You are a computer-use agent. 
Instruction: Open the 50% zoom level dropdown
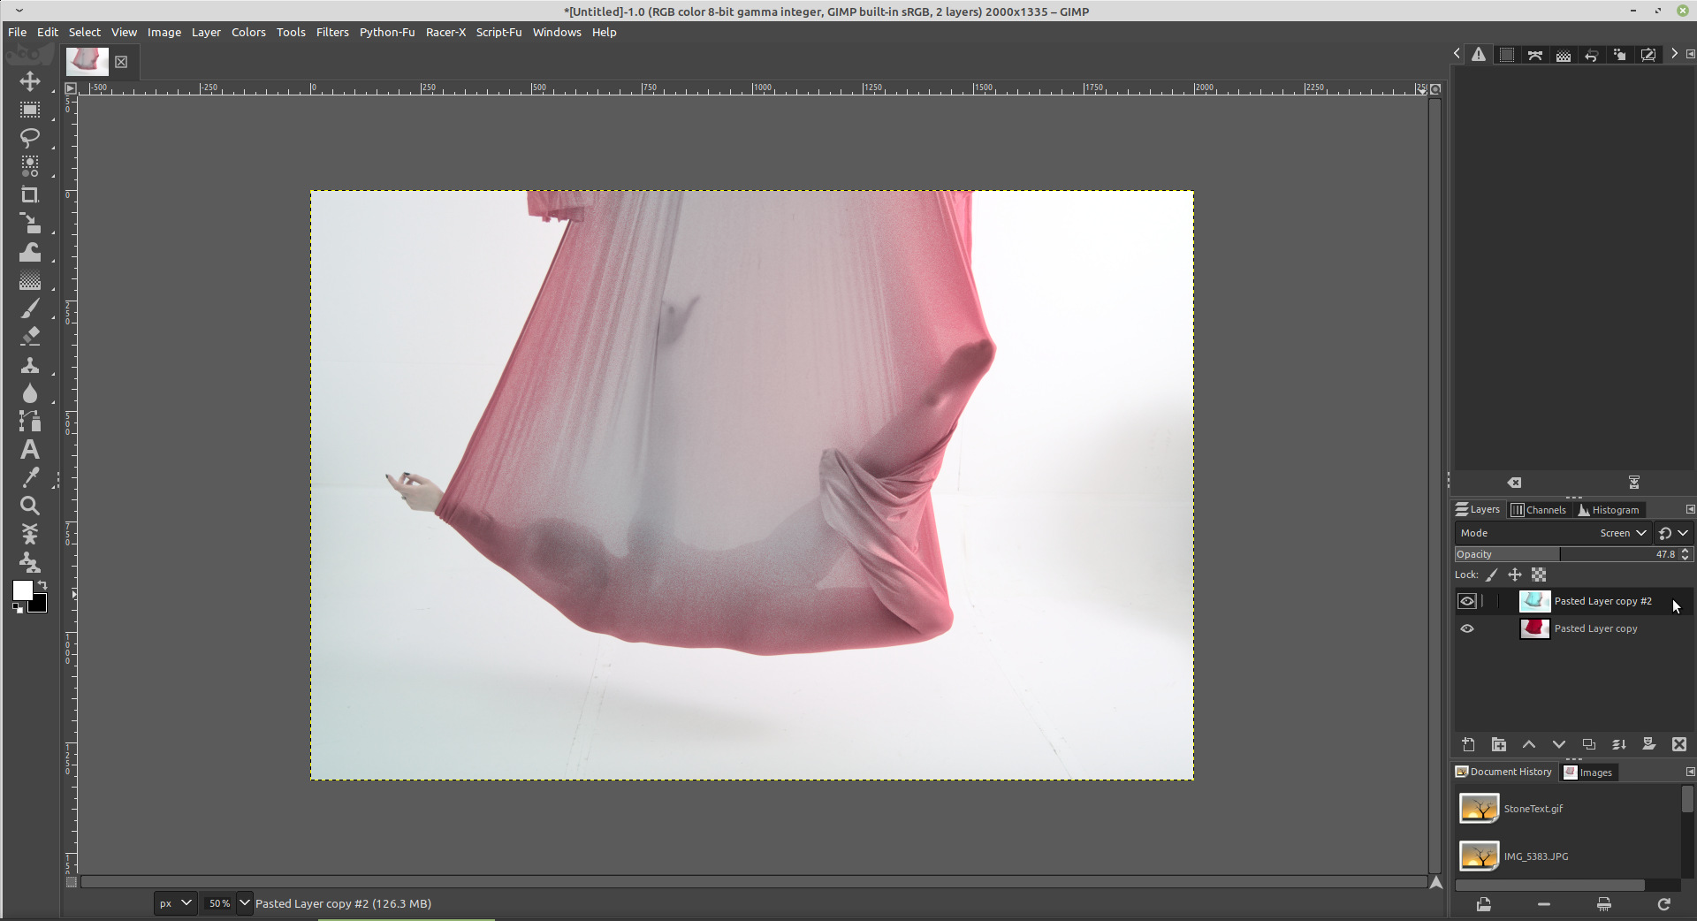click(x=244, y=903)
